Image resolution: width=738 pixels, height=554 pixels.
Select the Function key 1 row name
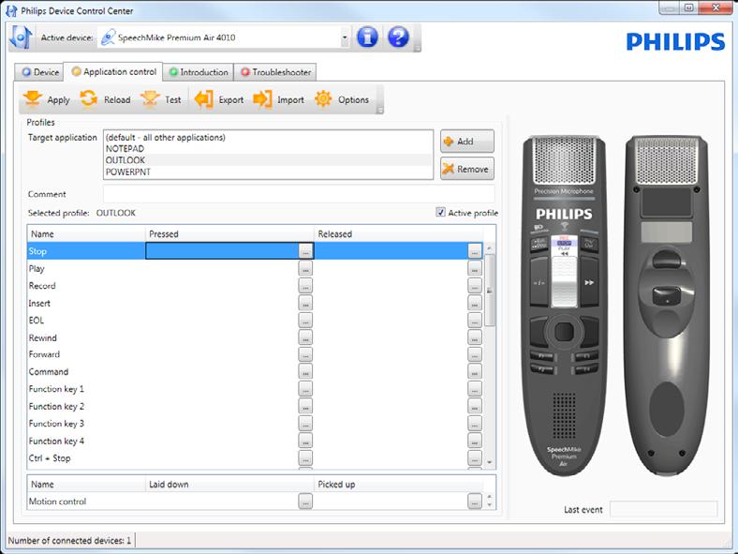tap(56, 389)
